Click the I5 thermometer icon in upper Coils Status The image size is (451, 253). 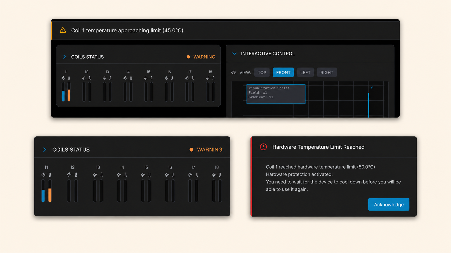[152, 78]
